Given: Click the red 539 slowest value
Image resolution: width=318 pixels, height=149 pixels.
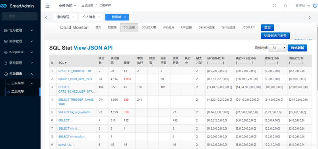Looking at the screenshot, I should (x=126, y=100).
